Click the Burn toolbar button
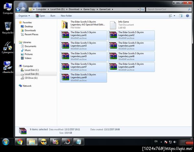Image resolution: width=194 pixels, height=152 pixels. point(53,16)
